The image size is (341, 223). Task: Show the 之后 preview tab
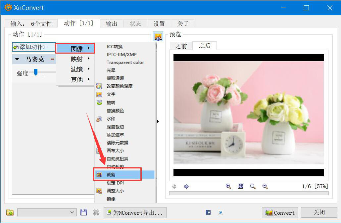point(205,46)
